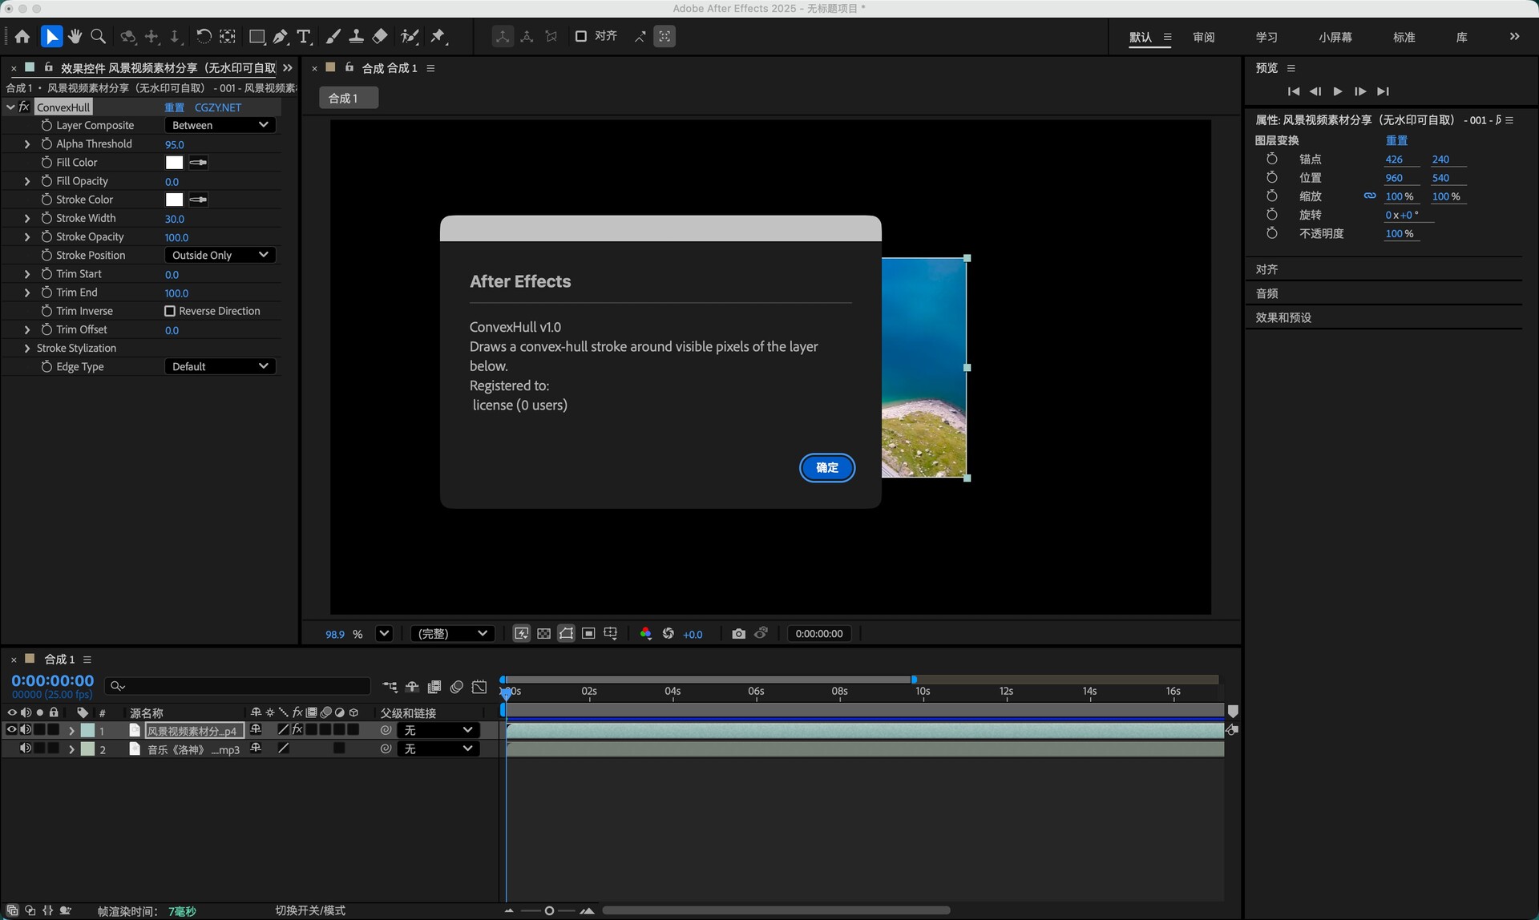The width and height of the screenshot is (1539, 920).
Task: Select the Selection arrow tool
Action: tap(51, 37)
